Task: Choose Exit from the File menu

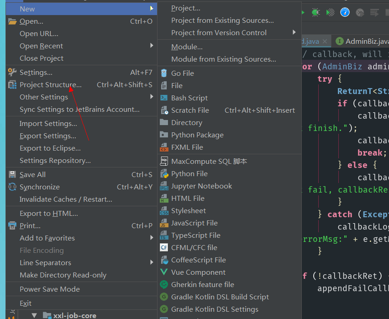Action: (x=81, y=303)
